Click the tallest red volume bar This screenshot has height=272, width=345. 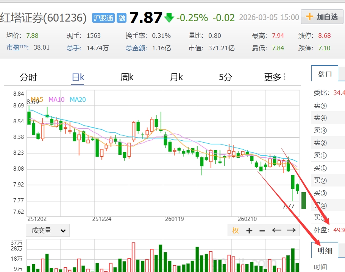(x=133, y=257)
